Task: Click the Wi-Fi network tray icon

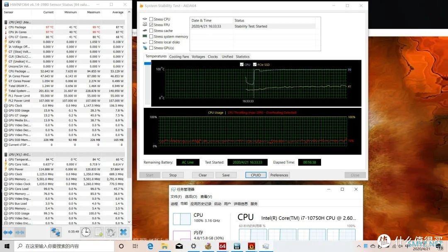Action: point(394,246)
